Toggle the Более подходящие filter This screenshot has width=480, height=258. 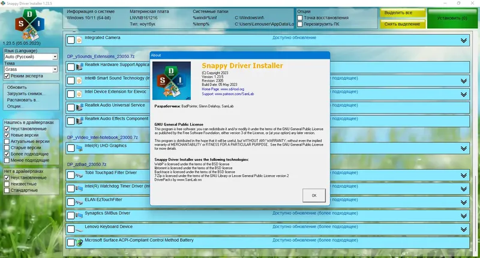[7, 154]
